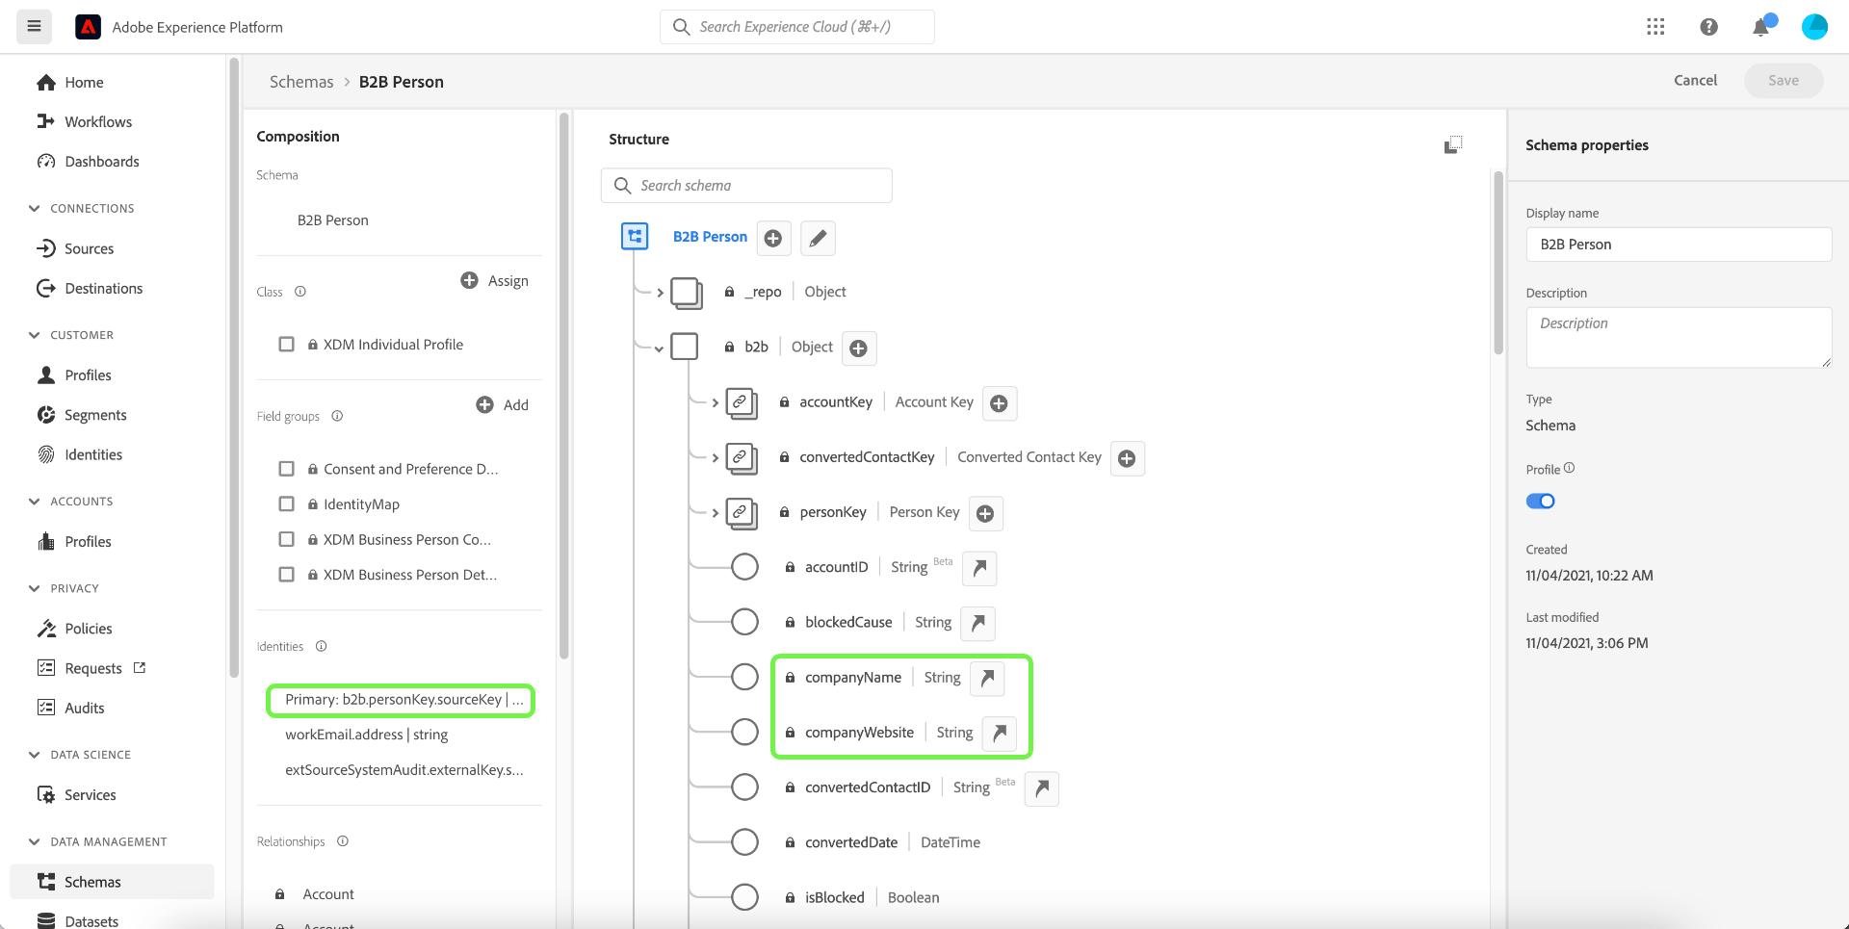
Task: Check the XDM Individual Profile checkbox
Action: coord(286,344)
